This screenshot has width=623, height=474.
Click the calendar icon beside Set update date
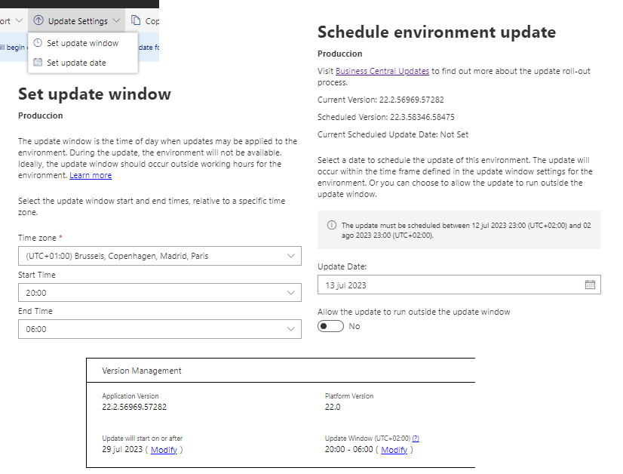tap(38, 63)
